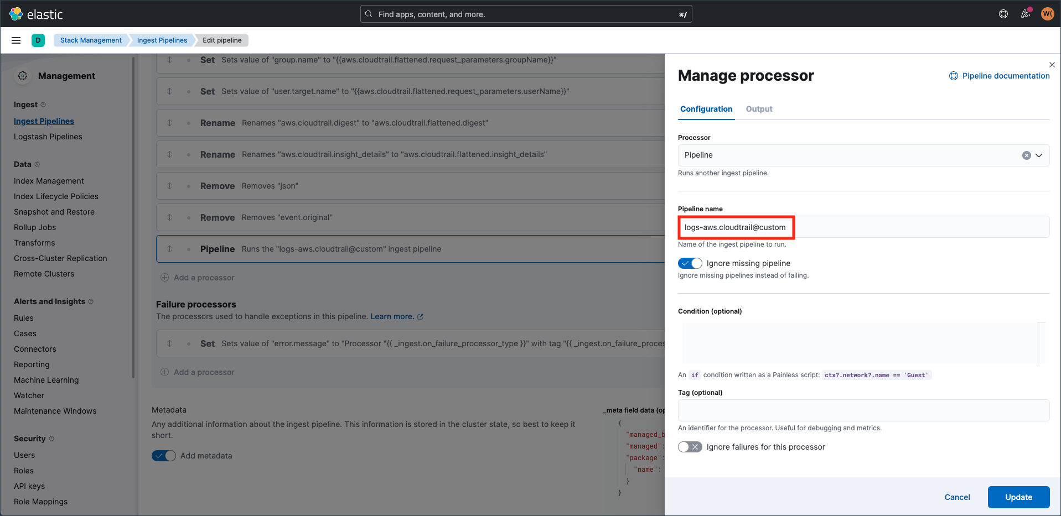Close the Manage processor flyout

tap(1052, 65)
